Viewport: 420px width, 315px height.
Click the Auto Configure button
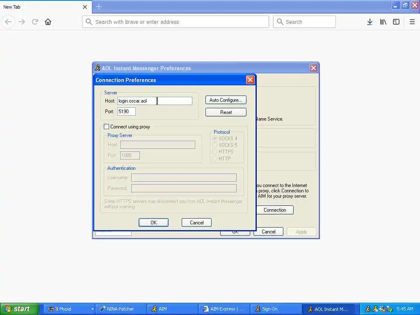point(226,100)
